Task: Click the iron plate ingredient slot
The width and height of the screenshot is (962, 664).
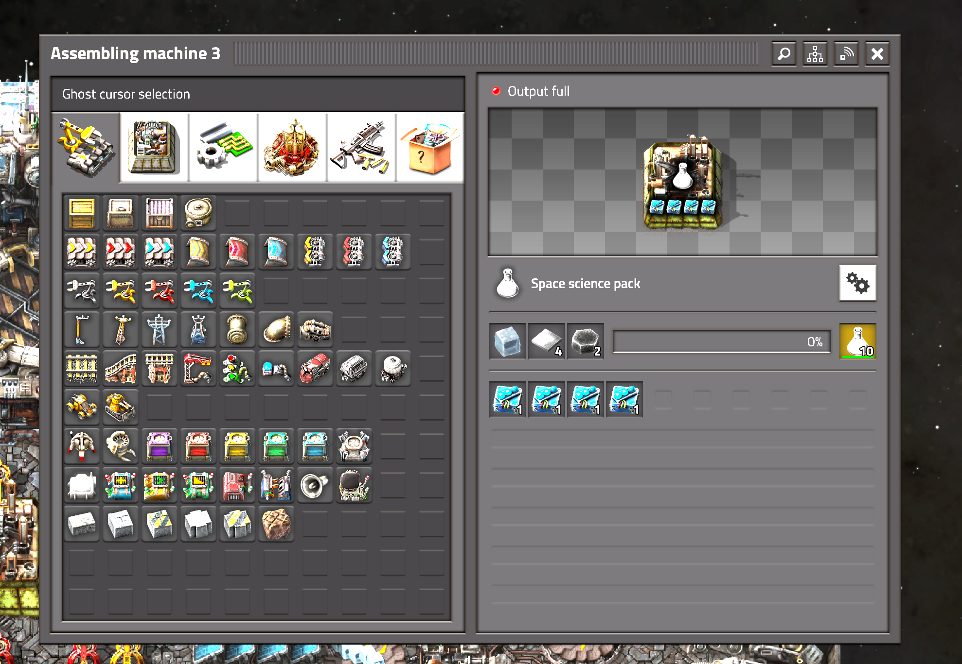Action: tap(547, 341)
